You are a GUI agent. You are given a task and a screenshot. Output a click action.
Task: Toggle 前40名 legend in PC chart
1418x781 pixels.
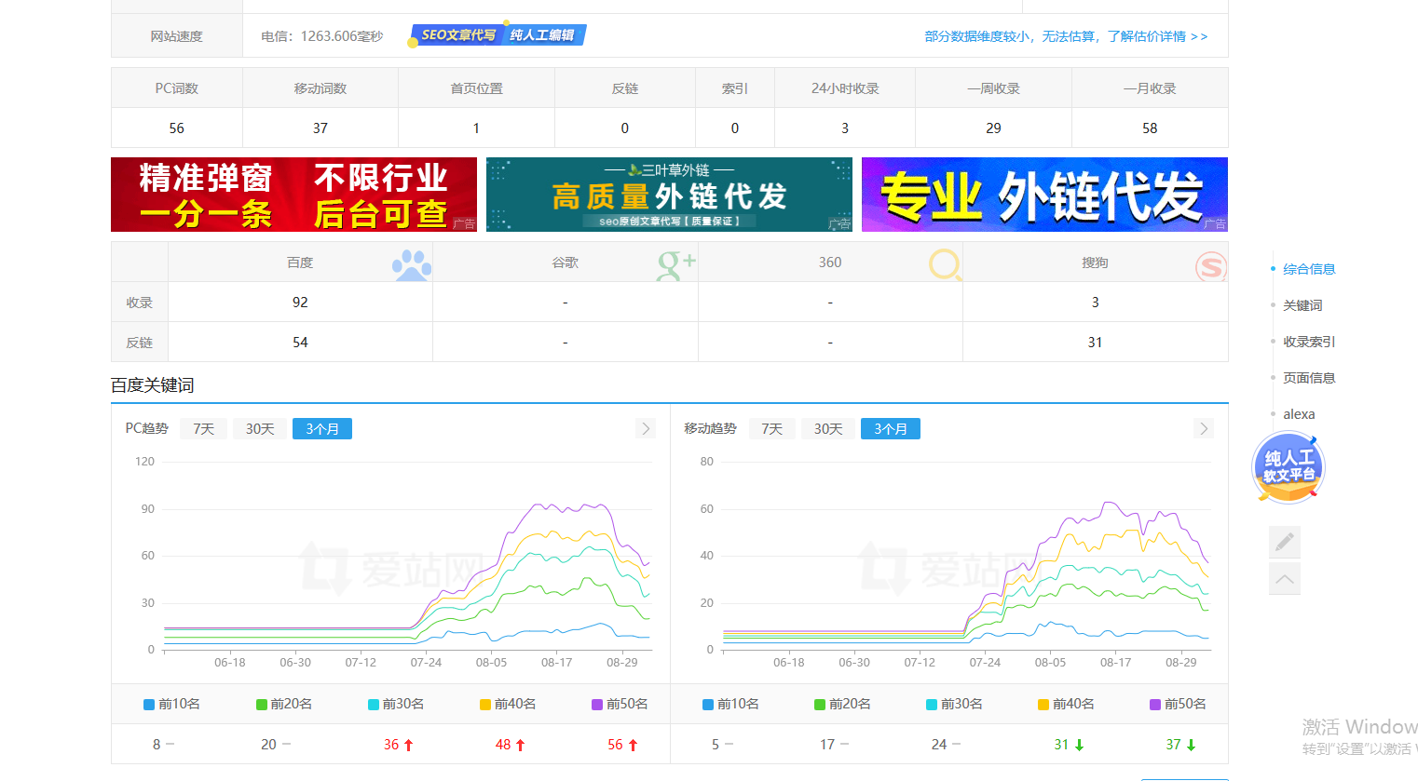point(508,704)
